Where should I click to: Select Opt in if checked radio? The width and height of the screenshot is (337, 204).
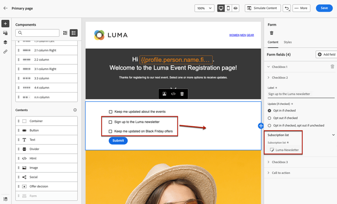click(x=269, y=111)
